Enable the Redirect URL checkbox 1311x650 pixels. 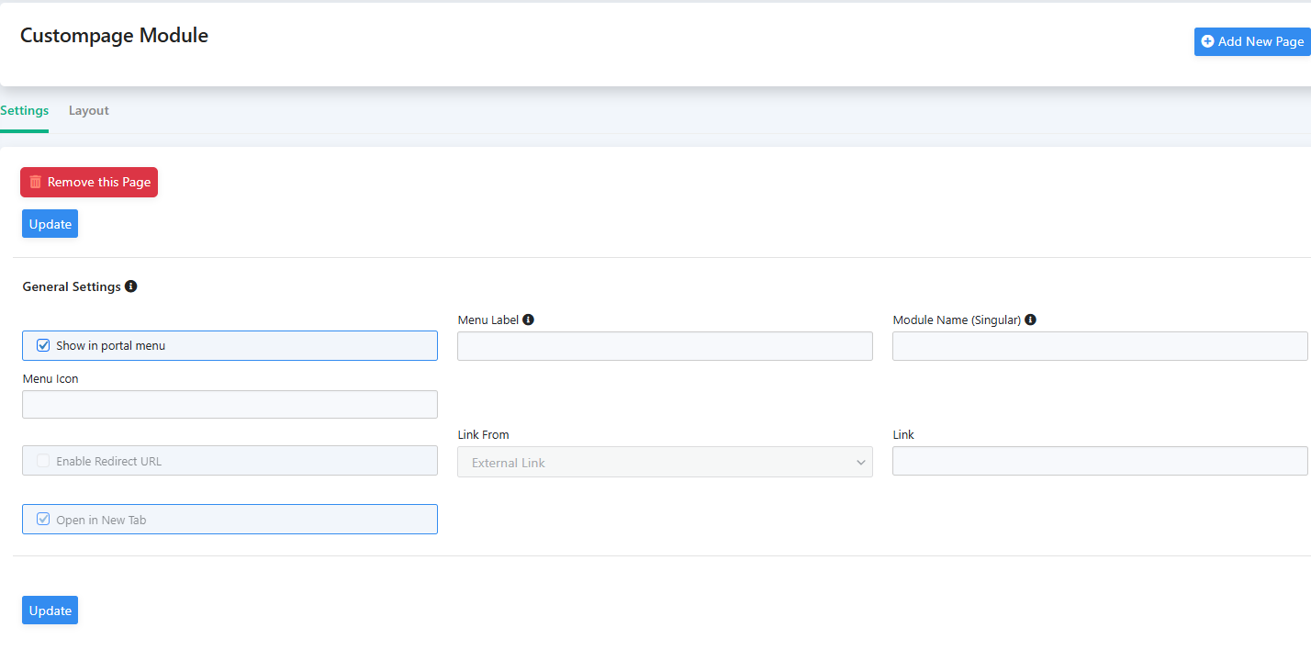(x=43, y=461)
